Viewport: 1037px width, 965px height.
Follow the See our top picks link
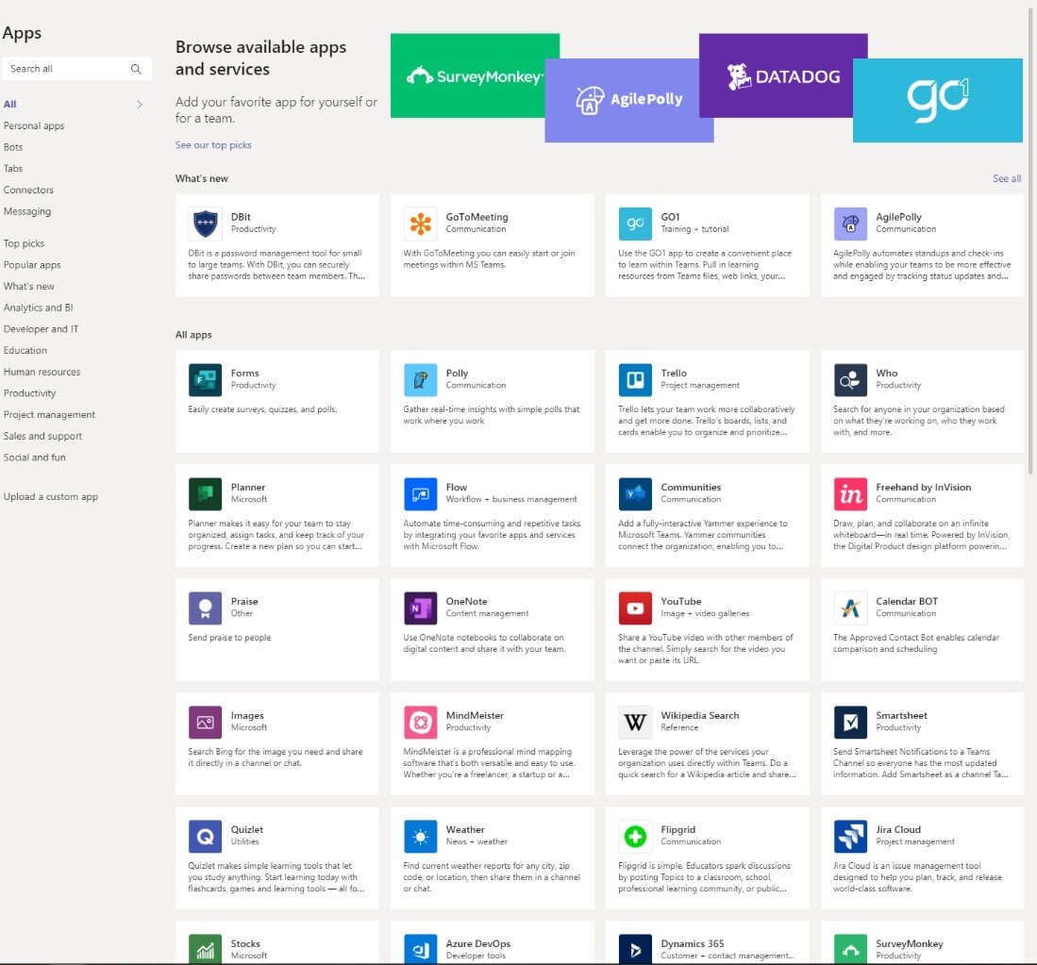tap(213, 144)
